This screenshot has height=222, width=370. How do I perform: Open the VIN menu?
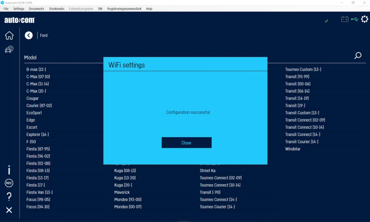click(100, 9)
